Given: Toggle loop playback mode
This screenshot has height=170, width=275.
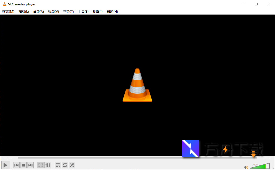Looking at the screenshot, I should coord(65,165).
